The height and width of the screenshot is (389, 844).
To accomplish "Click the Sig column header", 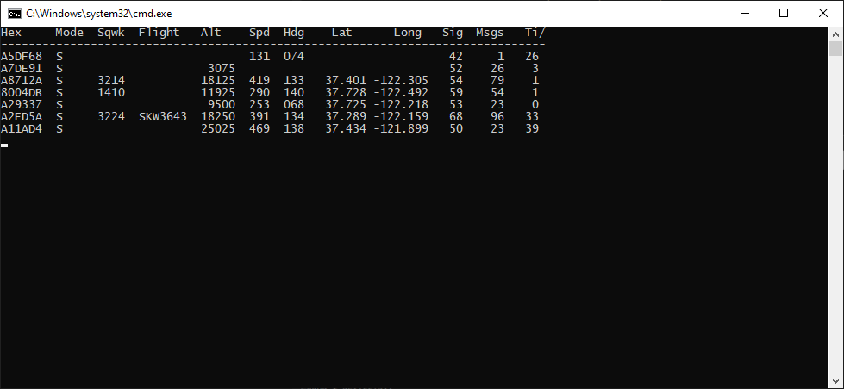I will 453,33.
